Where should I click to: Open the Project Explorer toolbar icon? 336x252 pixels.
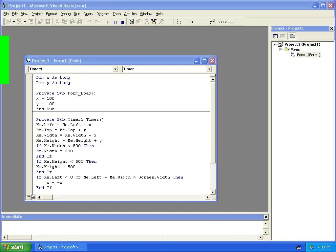[131, 22]
